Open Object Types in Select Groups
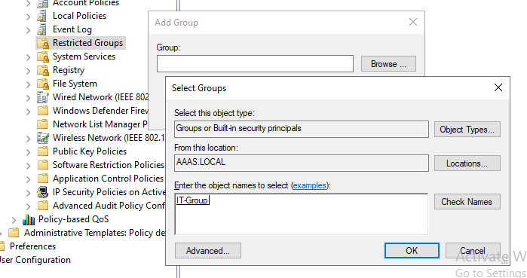Image resolution: width=527 pixels, height=278 pixels. (467, 130)
